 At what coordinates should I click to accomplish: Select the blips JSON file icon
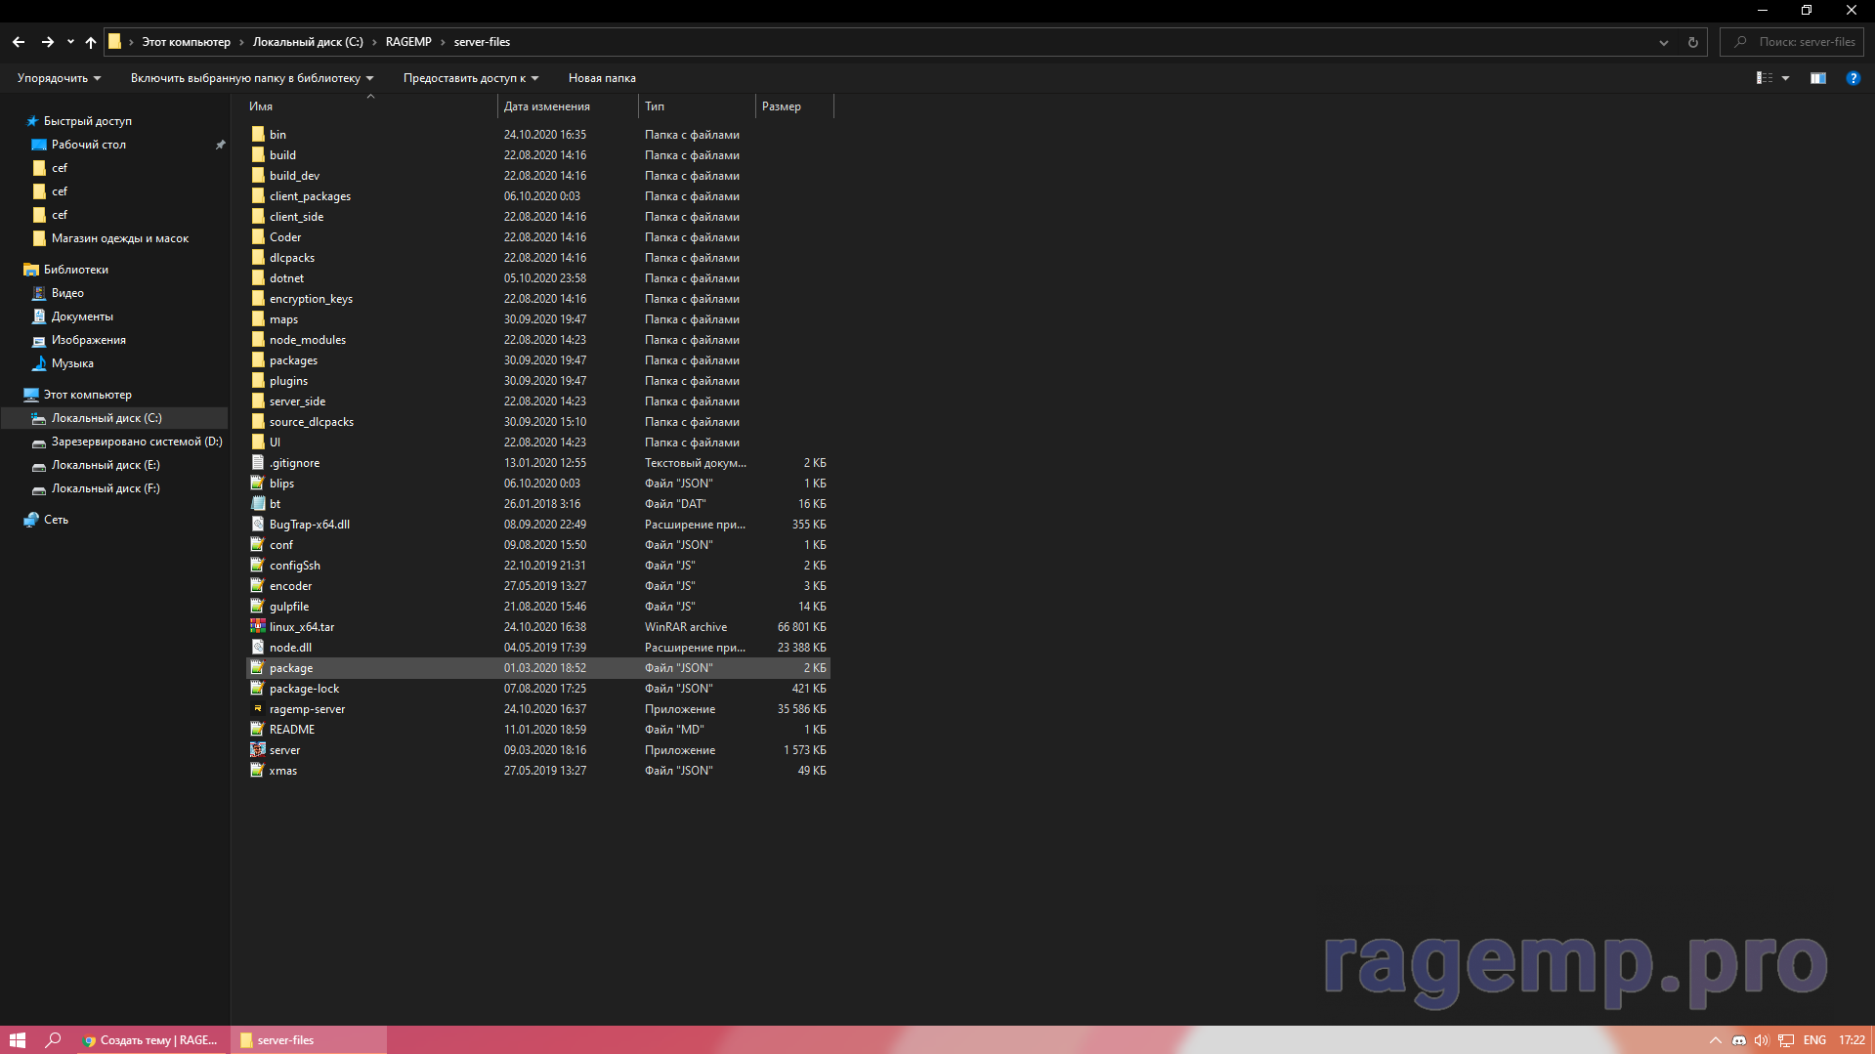[258, 484]
